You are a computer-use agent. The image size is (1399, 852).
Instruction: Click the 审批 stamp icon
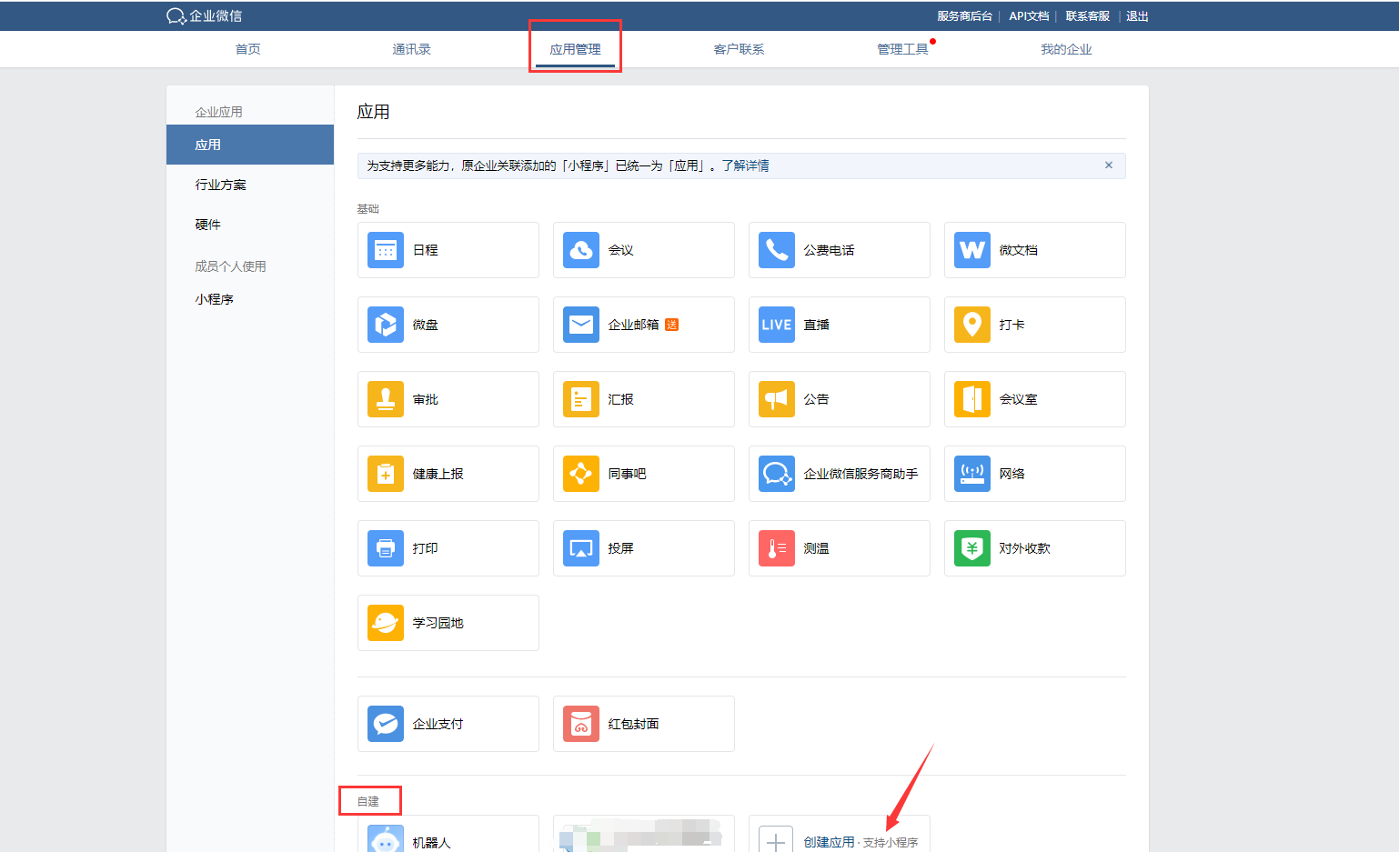pyautogui.click(x=386, y=399)
